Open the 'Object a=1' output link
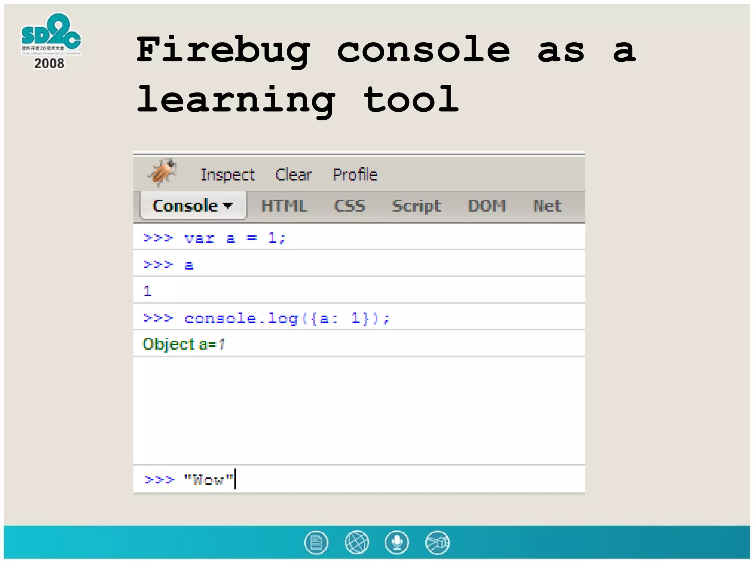 183,344
